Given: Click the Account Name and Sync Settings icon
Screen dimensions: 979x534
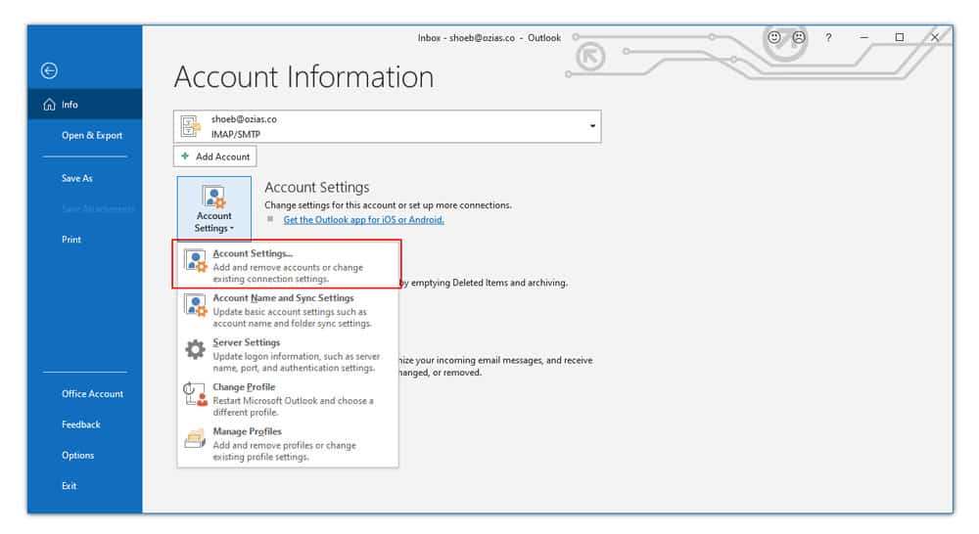Looking at the screenshot, I should pos(196,305).
